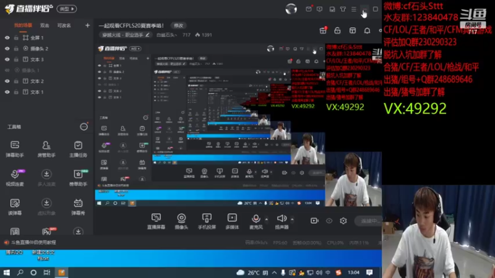
Task: Toggle the eye icon in bottom toolbar
Action: pos(329,221)
